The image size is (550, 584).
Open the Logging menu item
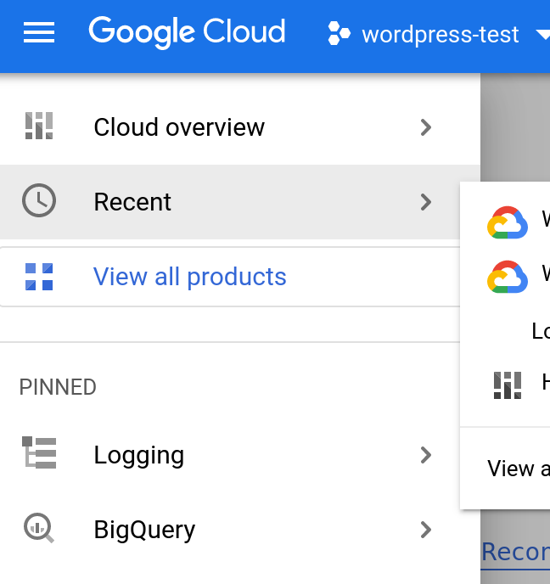139,455
